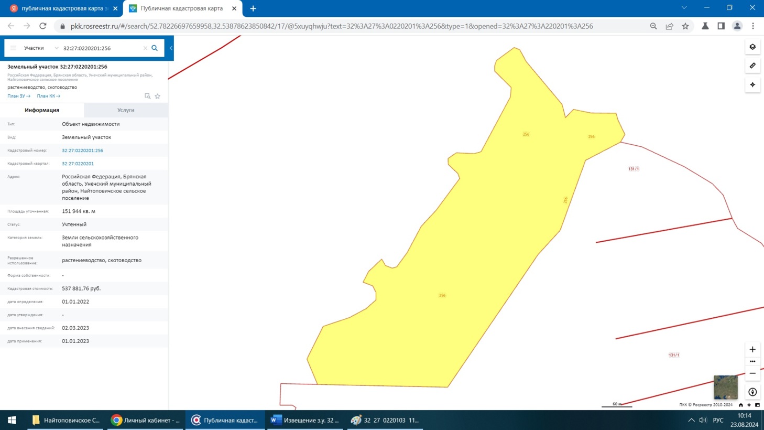Collapse the left info panel
Screen dimensions: 764x430
coord(171,48)
